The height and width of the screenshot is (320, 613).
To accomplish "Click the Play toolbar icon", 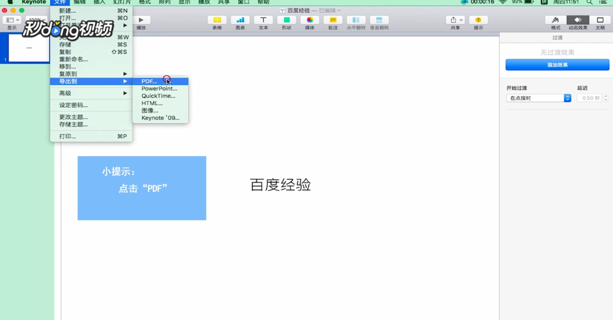I will click(x=141, y=20).
